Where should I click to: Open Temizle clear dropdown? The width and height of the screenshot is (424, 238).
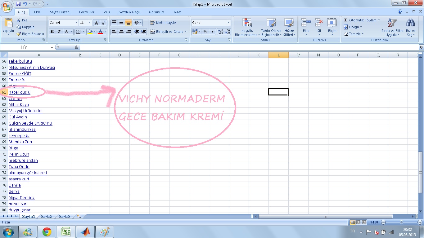pyautogui.click(x=354, y=34)
